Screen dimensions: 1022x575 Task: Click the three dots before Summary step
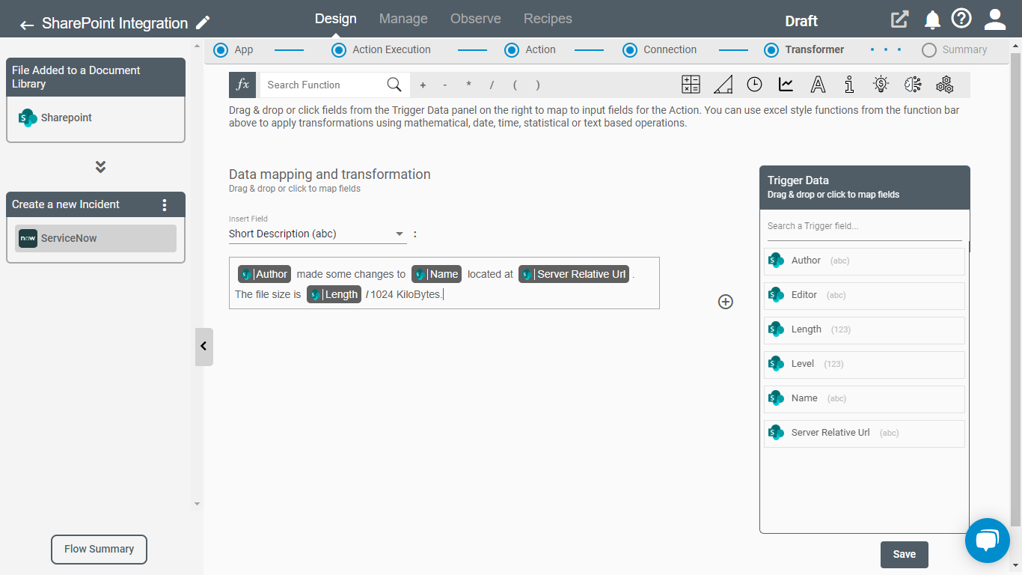[x=886, y=50]
